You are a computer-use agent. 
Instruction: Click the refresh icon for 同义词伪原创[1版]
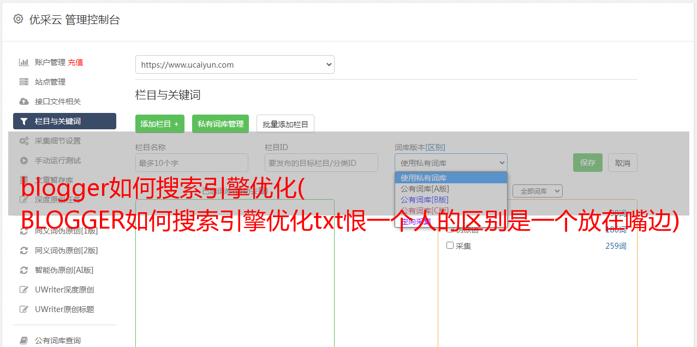pos(24,231)
